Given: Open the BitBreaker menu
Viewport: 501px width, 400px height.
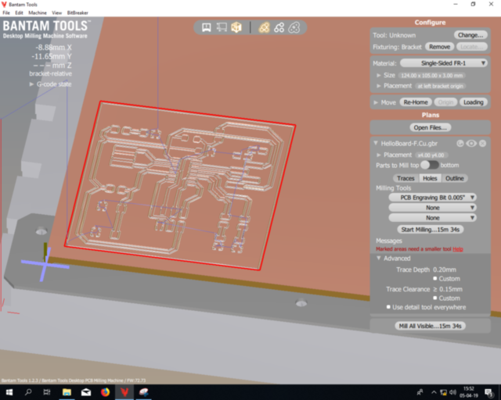Looking at the screenshot, I should (x=77, y=12).
